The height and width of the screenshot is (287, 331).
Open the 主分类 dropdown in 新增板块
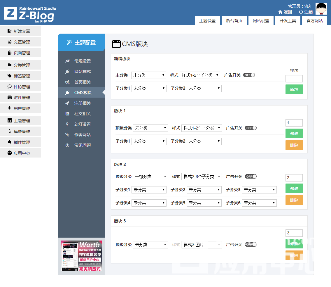[149, 75]
